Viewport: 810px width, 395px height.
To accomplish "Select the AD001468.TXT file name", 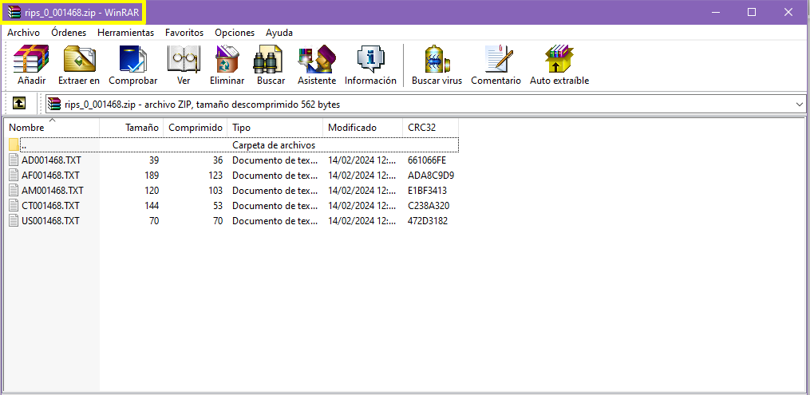I will [x=51, y=160].
